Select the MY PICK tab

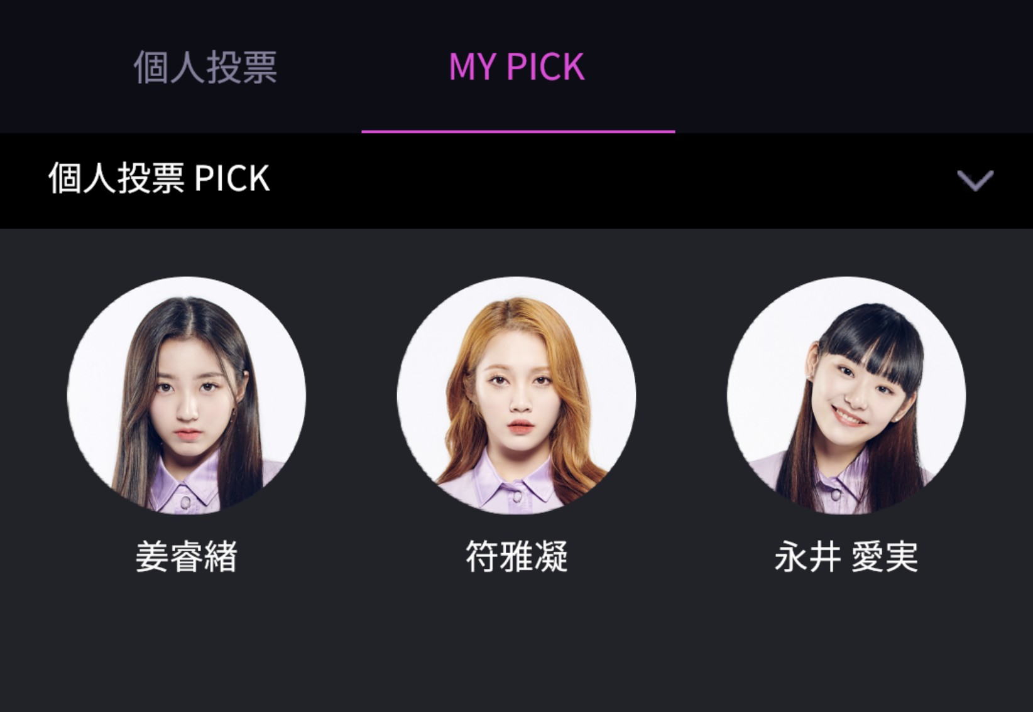click(x=518, y=67)
